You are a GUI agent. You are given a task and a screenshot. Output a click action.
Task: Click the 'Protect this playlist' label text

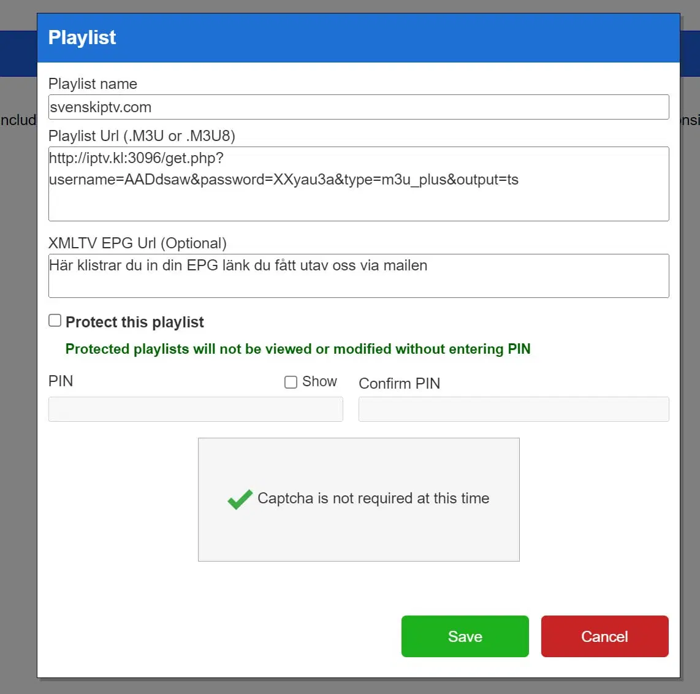(x=135, y=322)
